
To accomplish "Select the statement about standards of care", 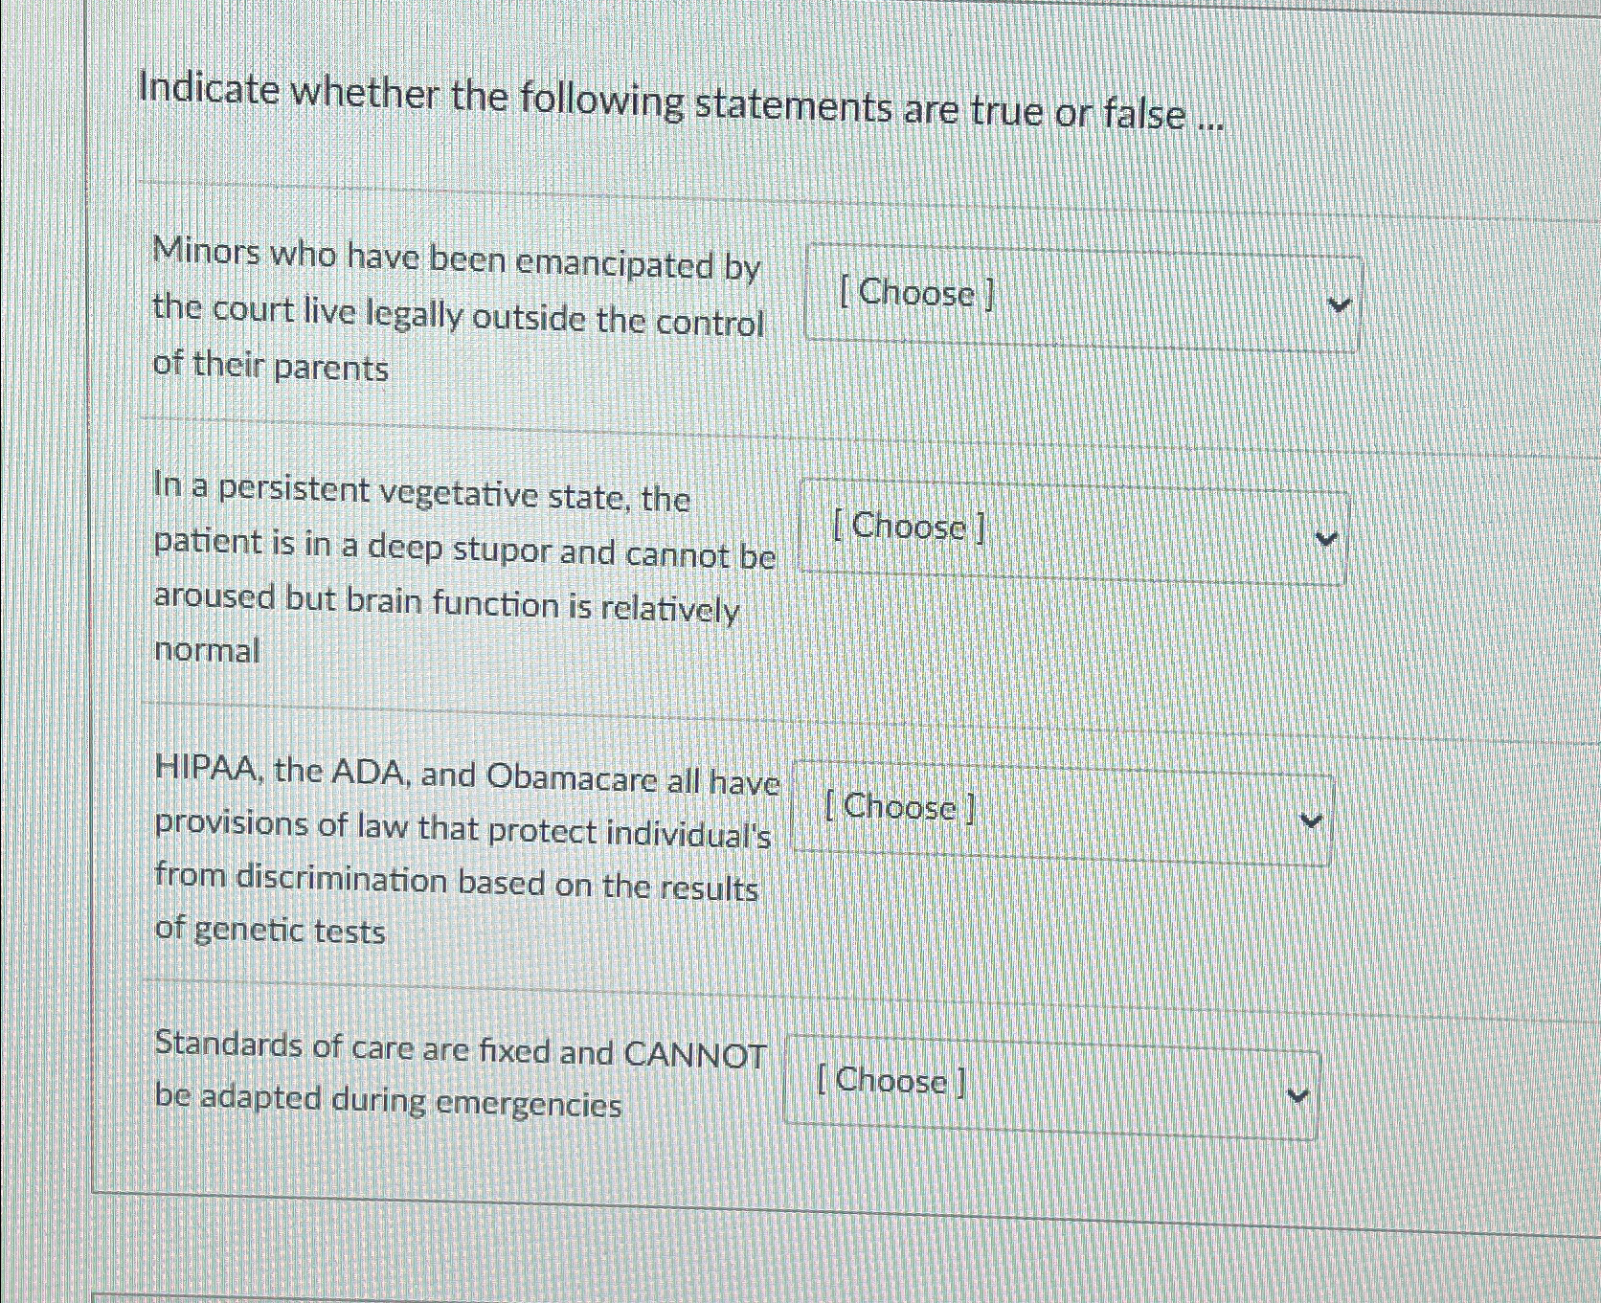I will click(460, 1077).
